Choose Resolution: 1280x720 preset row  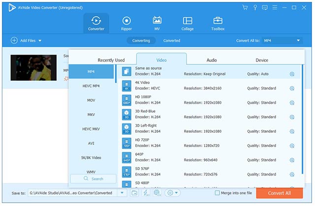[x=209, y=143]
